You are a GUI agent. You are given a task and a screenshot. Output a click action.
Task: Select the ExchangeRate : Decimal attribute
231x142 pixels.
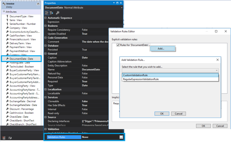coord(23,101)
